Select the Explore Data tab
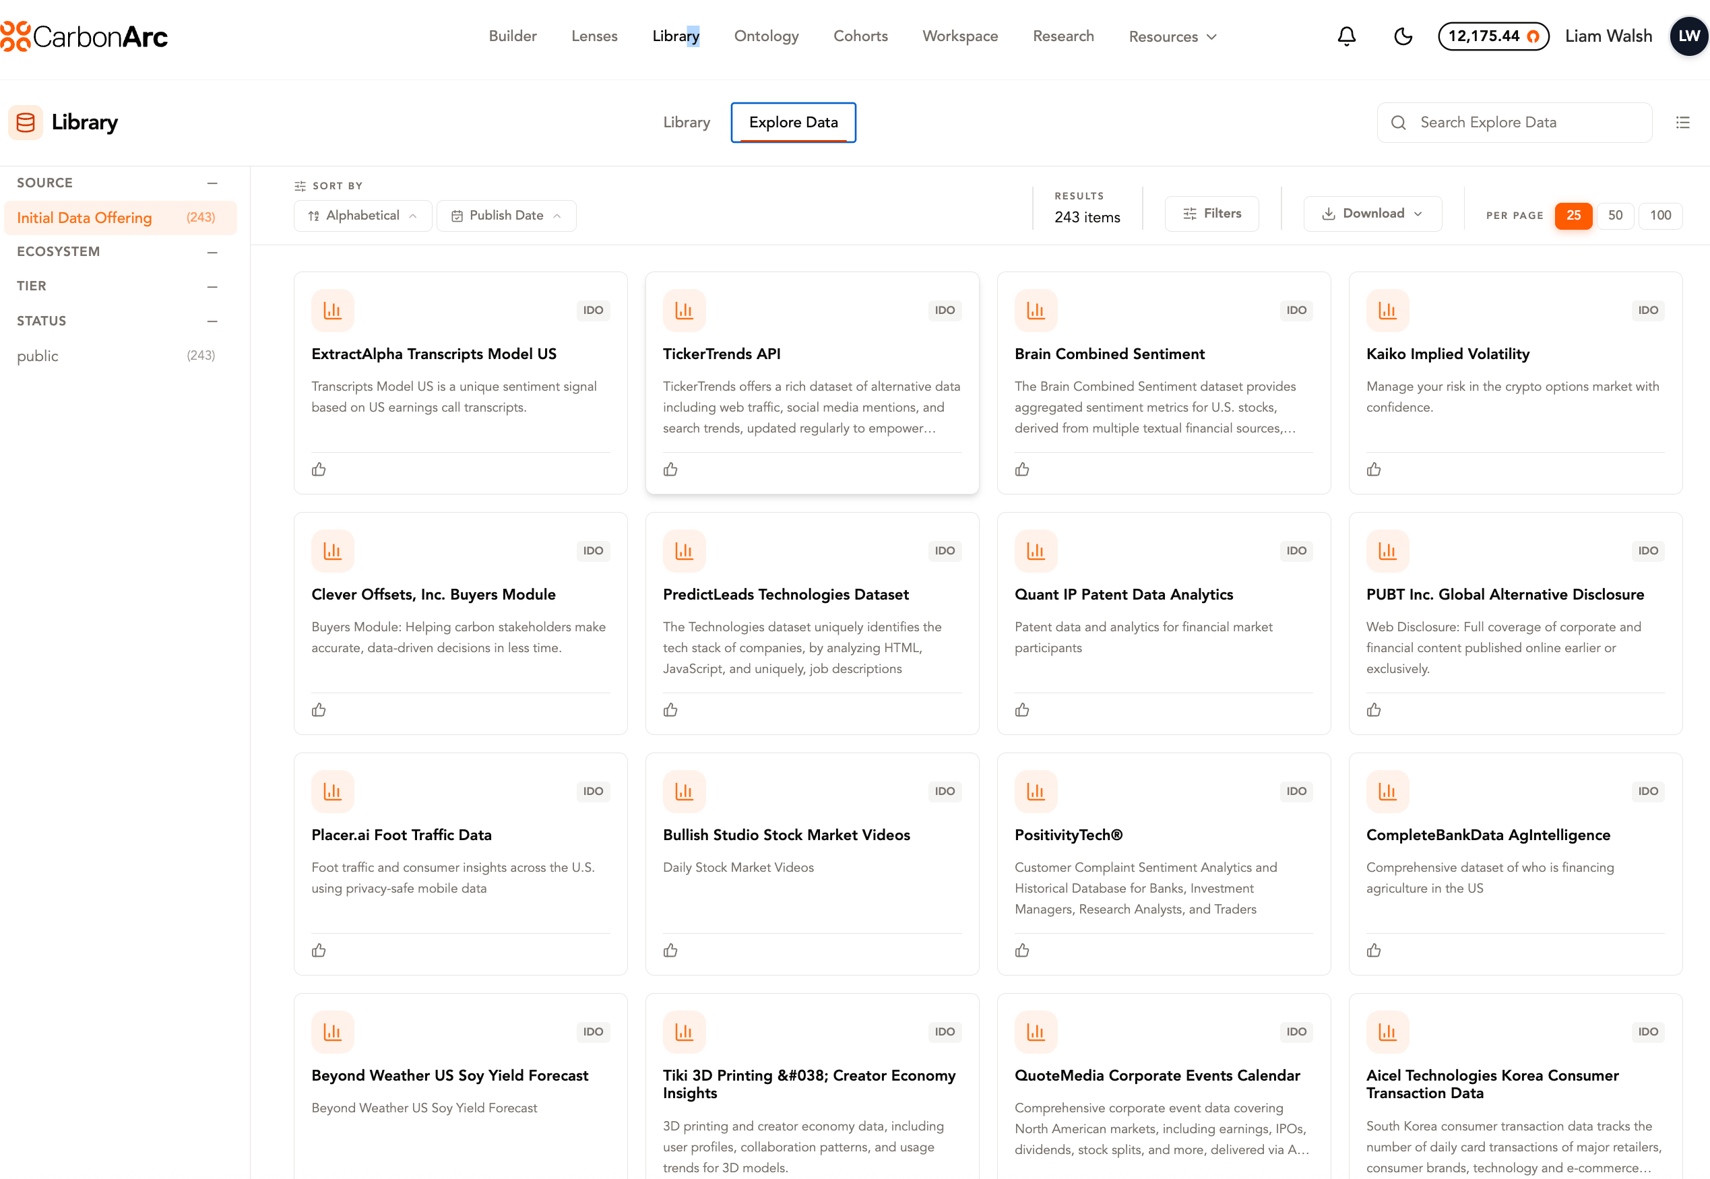1710x1179 pixels. click(793, 123)
